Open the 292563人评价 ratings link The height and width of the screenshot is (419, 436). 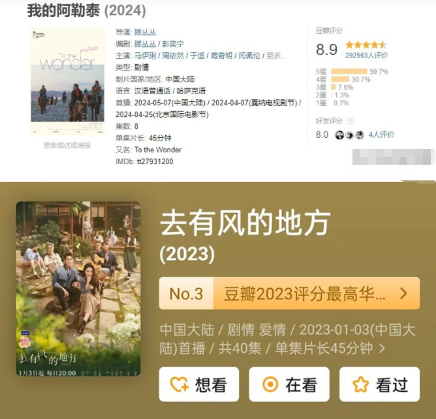(366, 56)
